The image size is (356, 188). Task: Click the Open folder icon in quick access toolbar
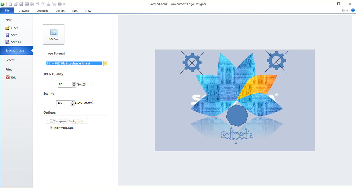16,4
